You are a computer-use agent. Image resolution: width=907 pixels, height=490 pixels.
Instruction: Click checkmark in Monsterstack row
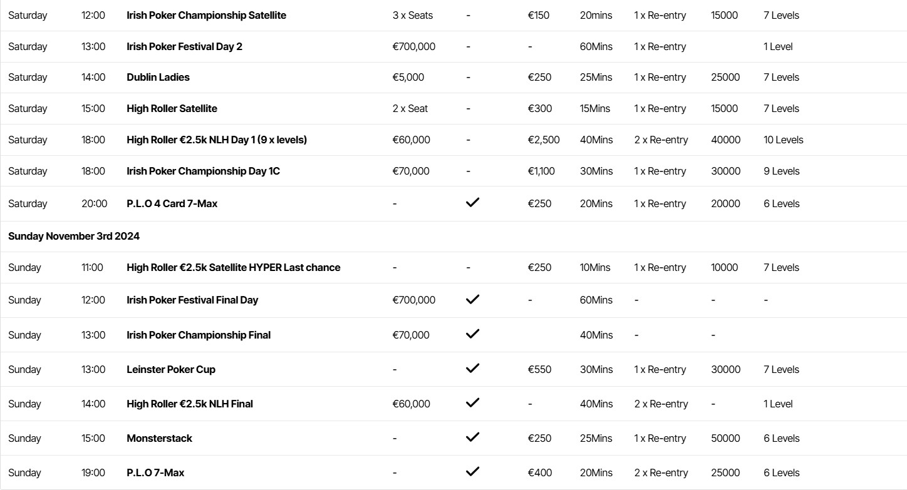coord(473,437)
